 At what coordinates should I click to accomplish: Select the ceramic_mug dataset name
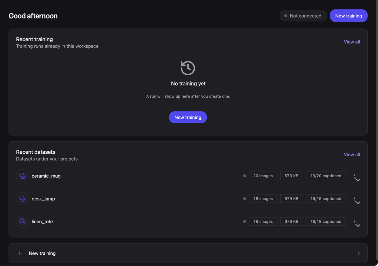[x=46, y=176]
